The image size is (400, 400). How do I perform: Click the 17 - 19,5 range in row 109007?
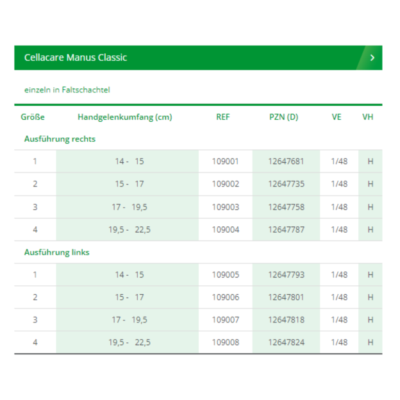(129, 320)
